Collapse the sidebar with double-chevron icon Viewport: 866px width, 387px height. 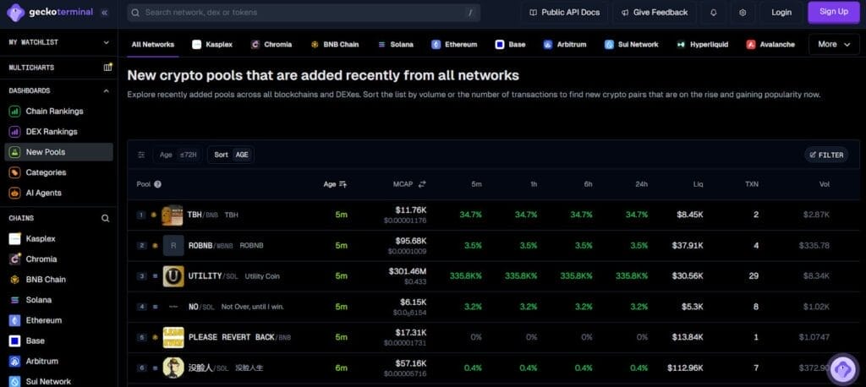click(x=104, y=13)
